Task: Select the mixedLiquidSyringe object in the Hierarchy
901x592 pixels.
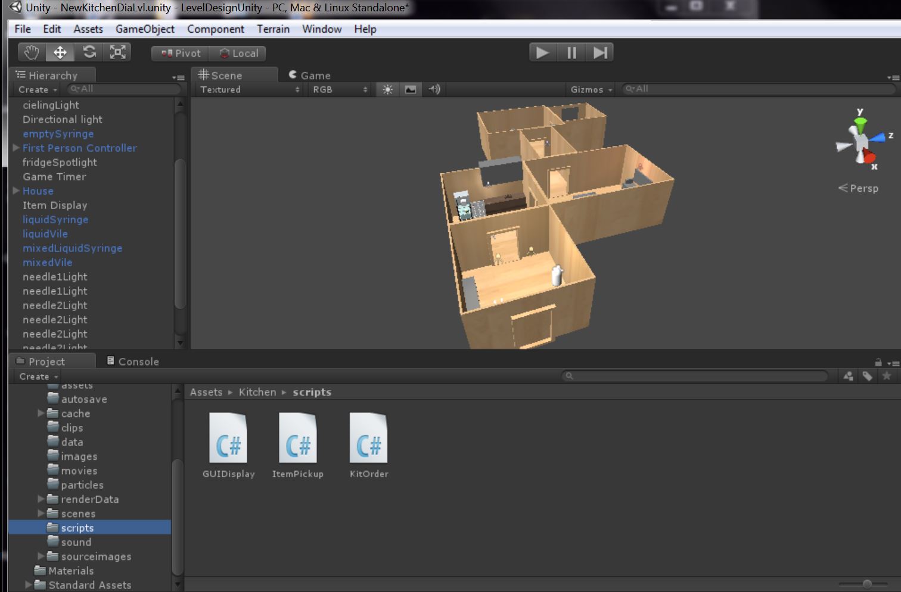Action: (72, 248)
